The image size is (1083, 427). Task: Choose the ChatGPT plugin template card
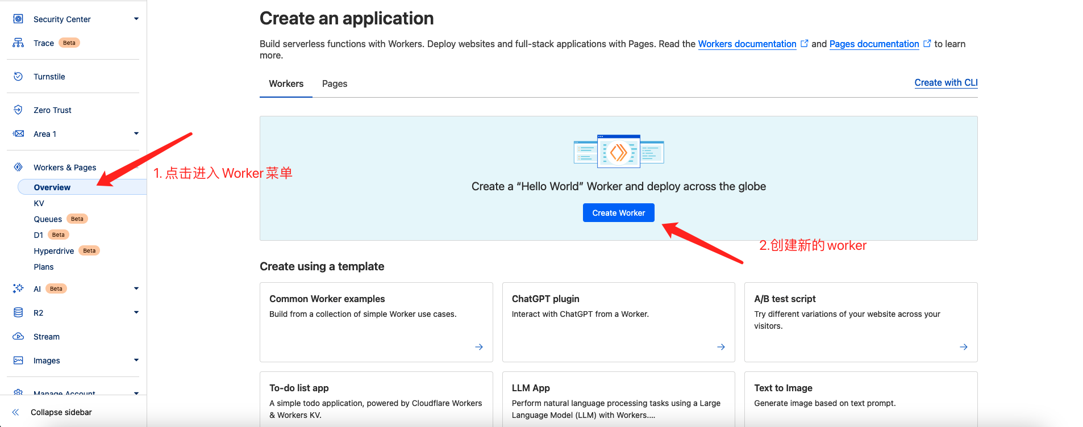[x=618, y=321]
